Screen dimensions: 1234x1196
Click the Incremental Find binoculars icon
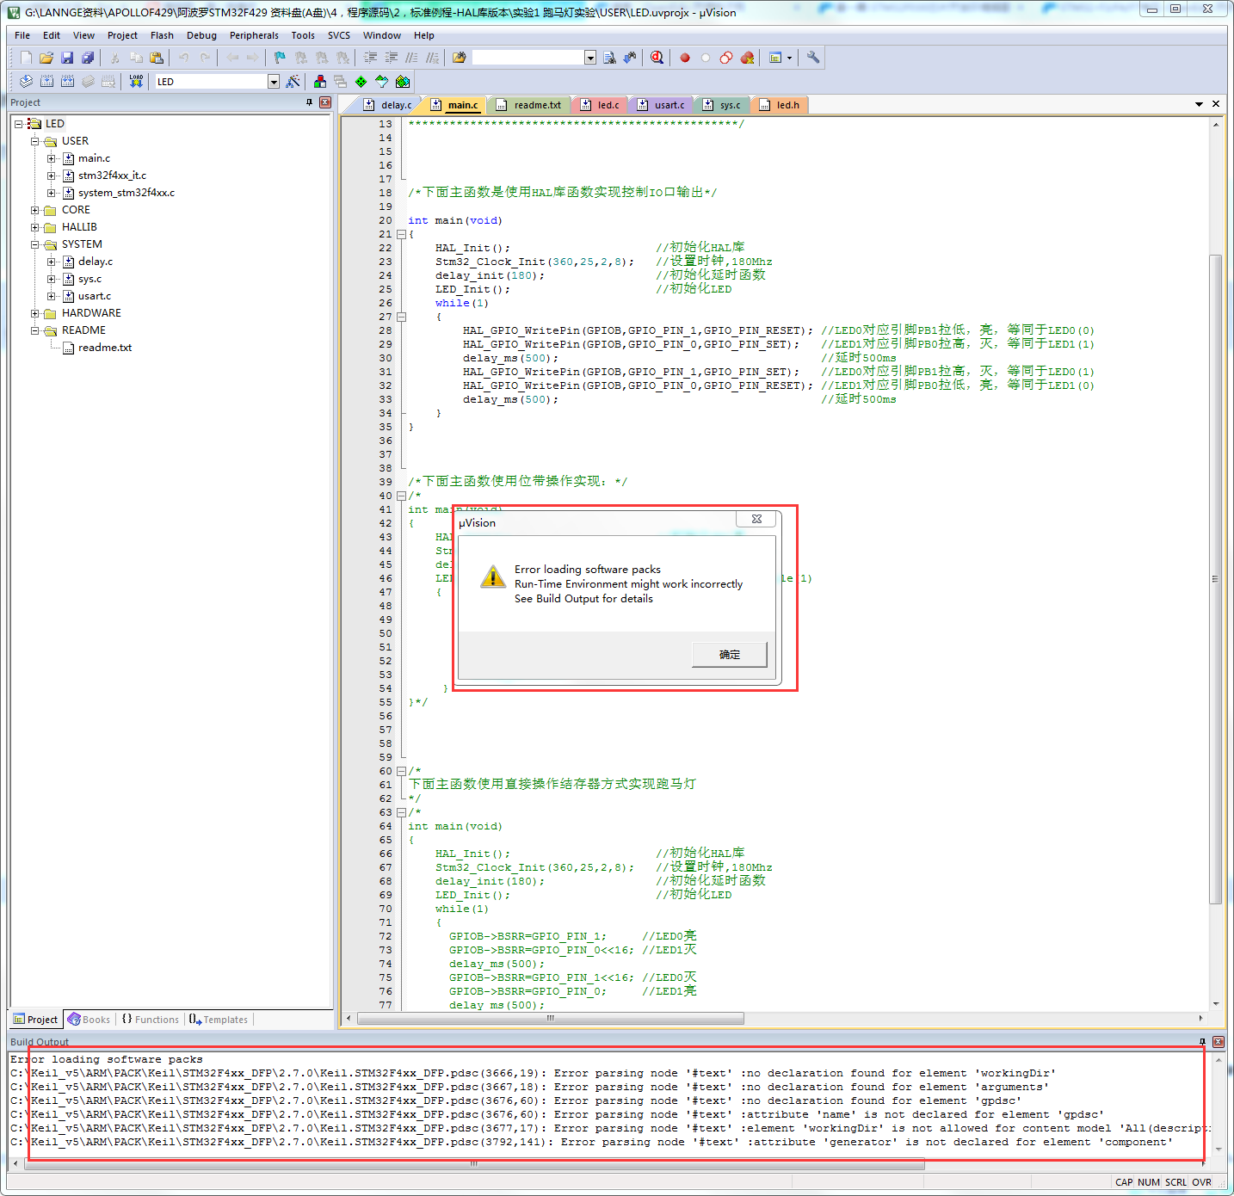(x=630, y=58)
